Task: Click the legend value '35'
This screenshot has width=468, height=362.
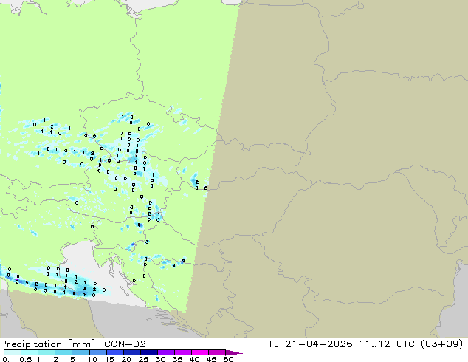Action: (177, 359)
